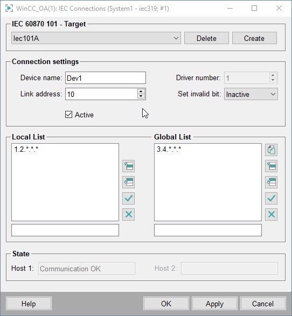Viewport: 292px width, 316px height.
Task: Increase Link address with up arrow
Action: click(141, 92)
